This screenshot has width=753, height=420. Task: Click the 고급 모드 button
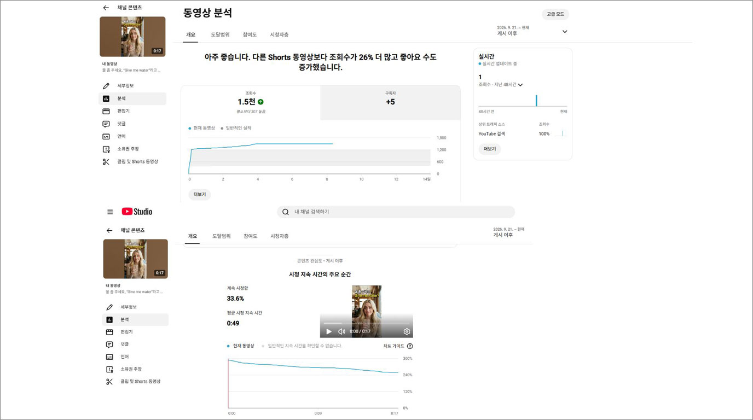pyautogui.click(x=555, y=14)
